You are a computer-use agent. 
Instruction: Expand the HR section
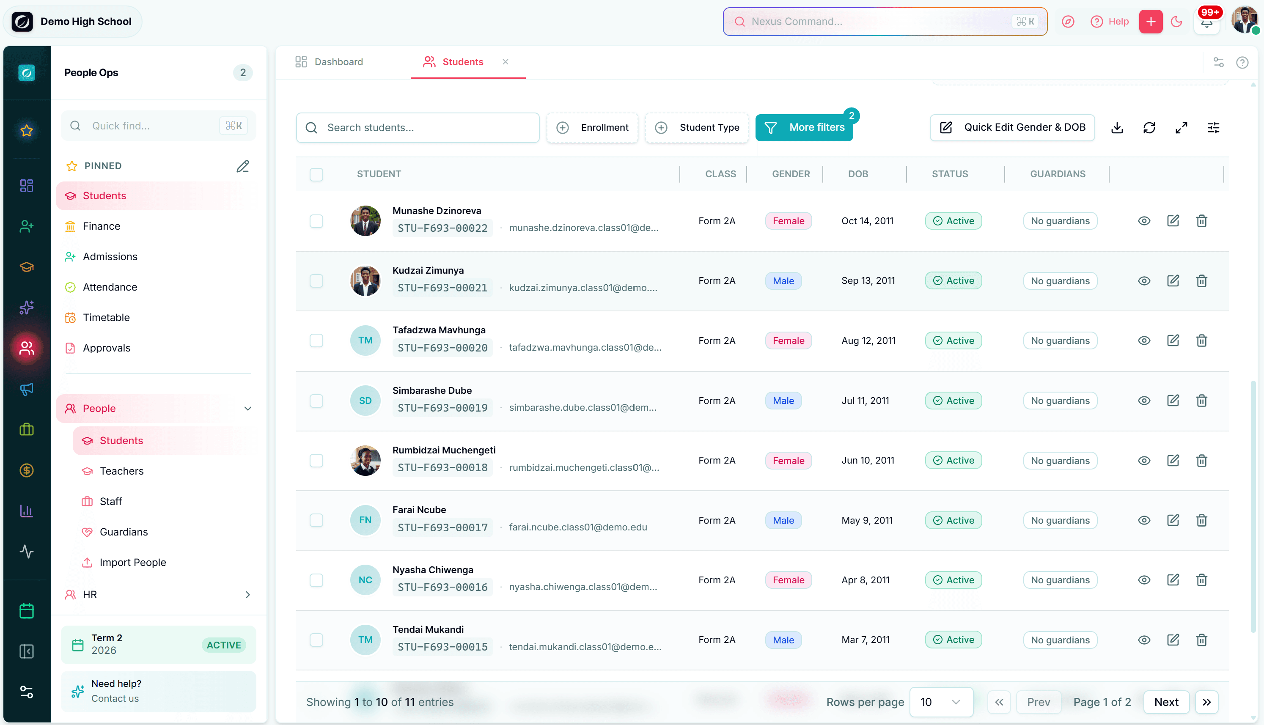click(x=247, y=595)
